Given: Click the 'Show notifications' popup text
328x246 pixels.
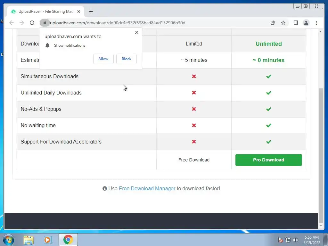Looking at the screenshot, I should pos(70,45).
